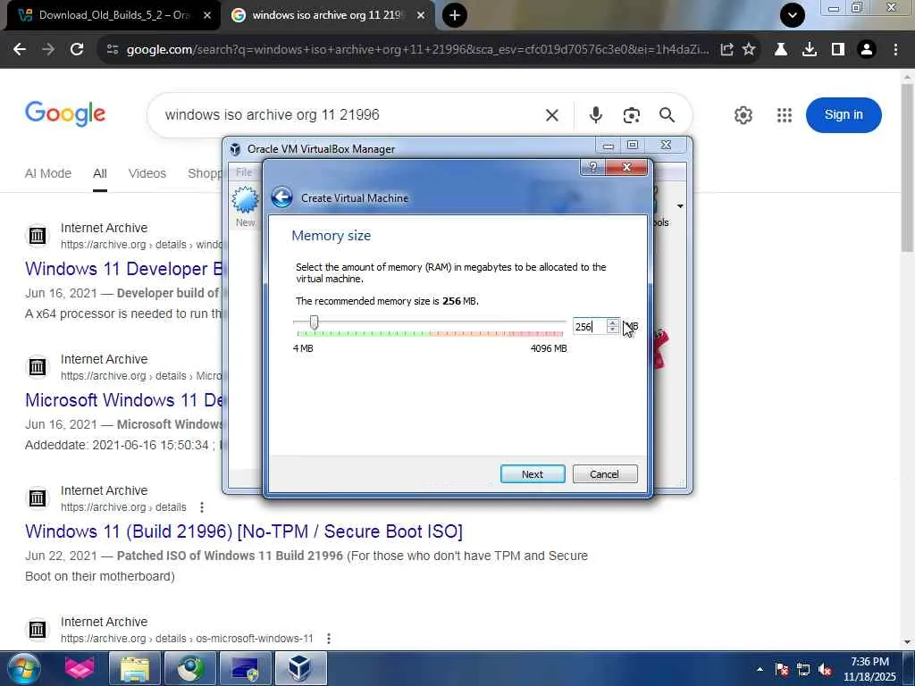The image size is (915, 686).
Task: Open VirtualBox from the taskbar
Action: (300, 668)
